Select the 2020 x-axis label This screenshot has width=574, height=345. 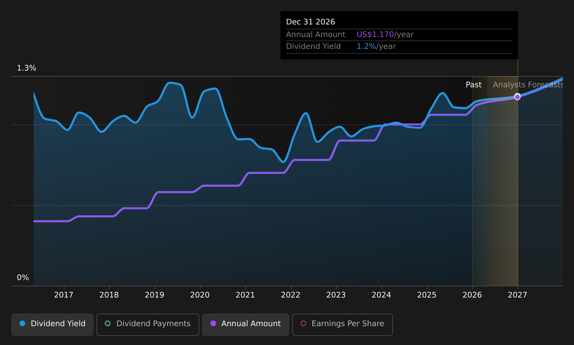point(200,295)
